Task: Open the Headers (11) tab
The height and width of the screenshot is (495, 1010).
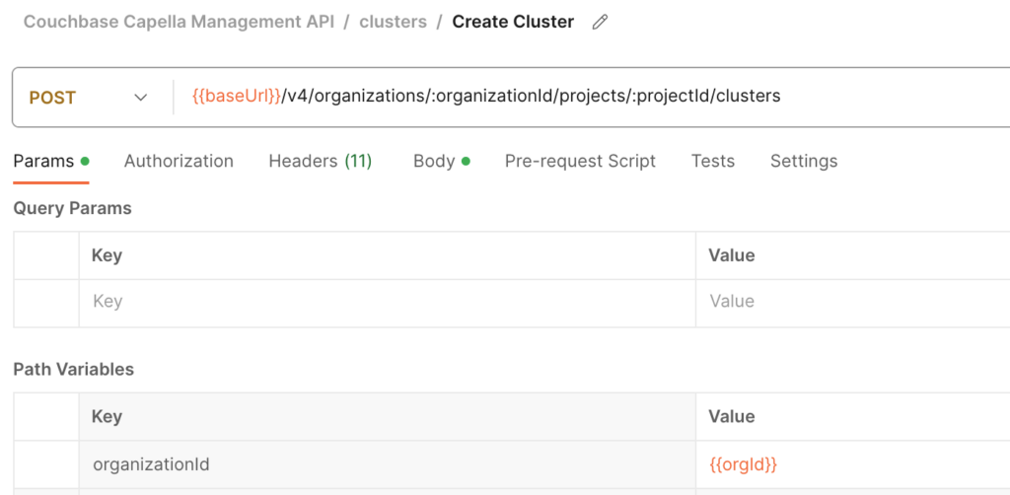Action: click(x=321, y=161)
